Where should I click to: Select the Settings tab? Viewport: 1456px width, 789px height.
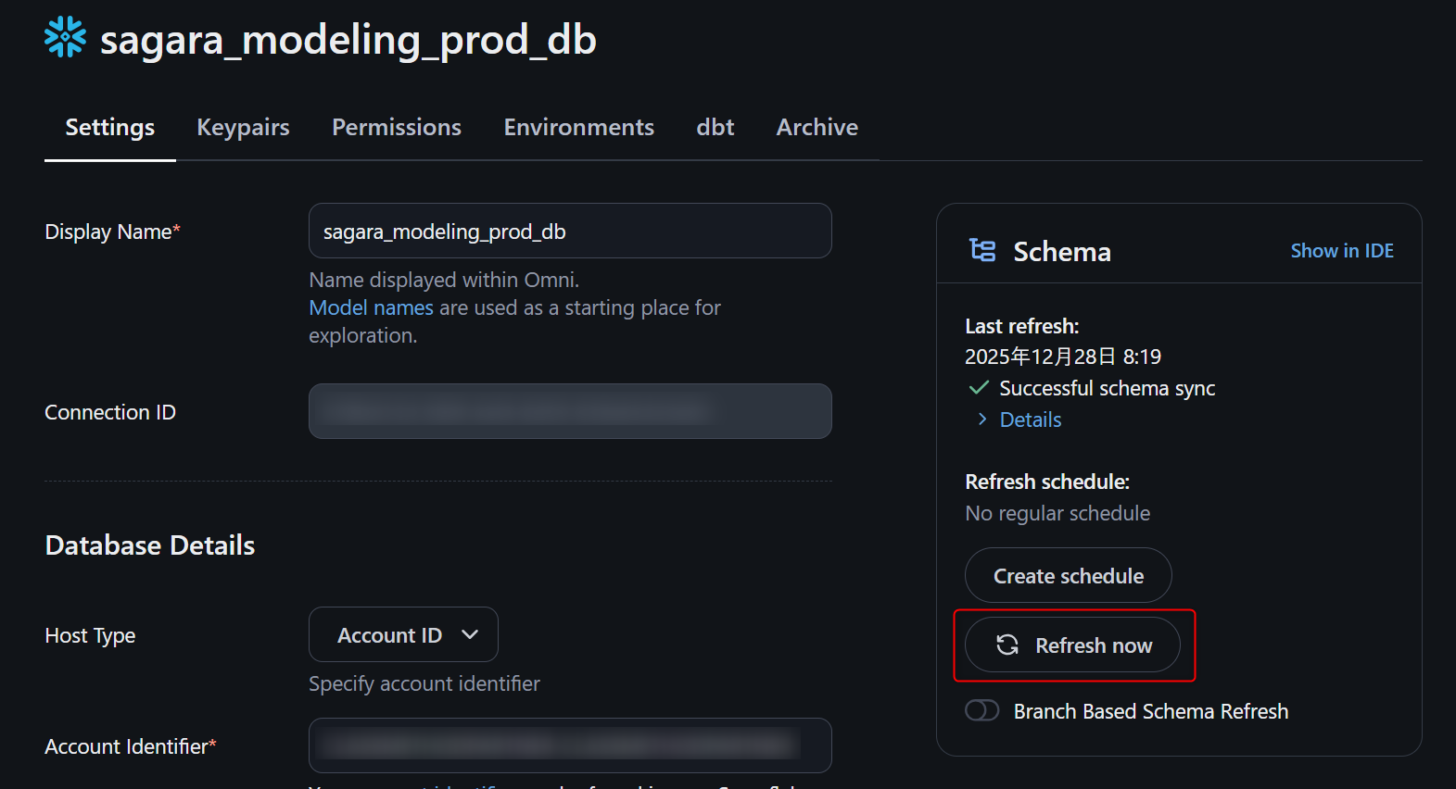pyautogui.click(x=110, y=127)
